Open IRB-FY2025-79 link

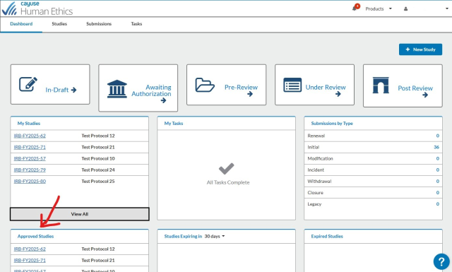(30, 170)
